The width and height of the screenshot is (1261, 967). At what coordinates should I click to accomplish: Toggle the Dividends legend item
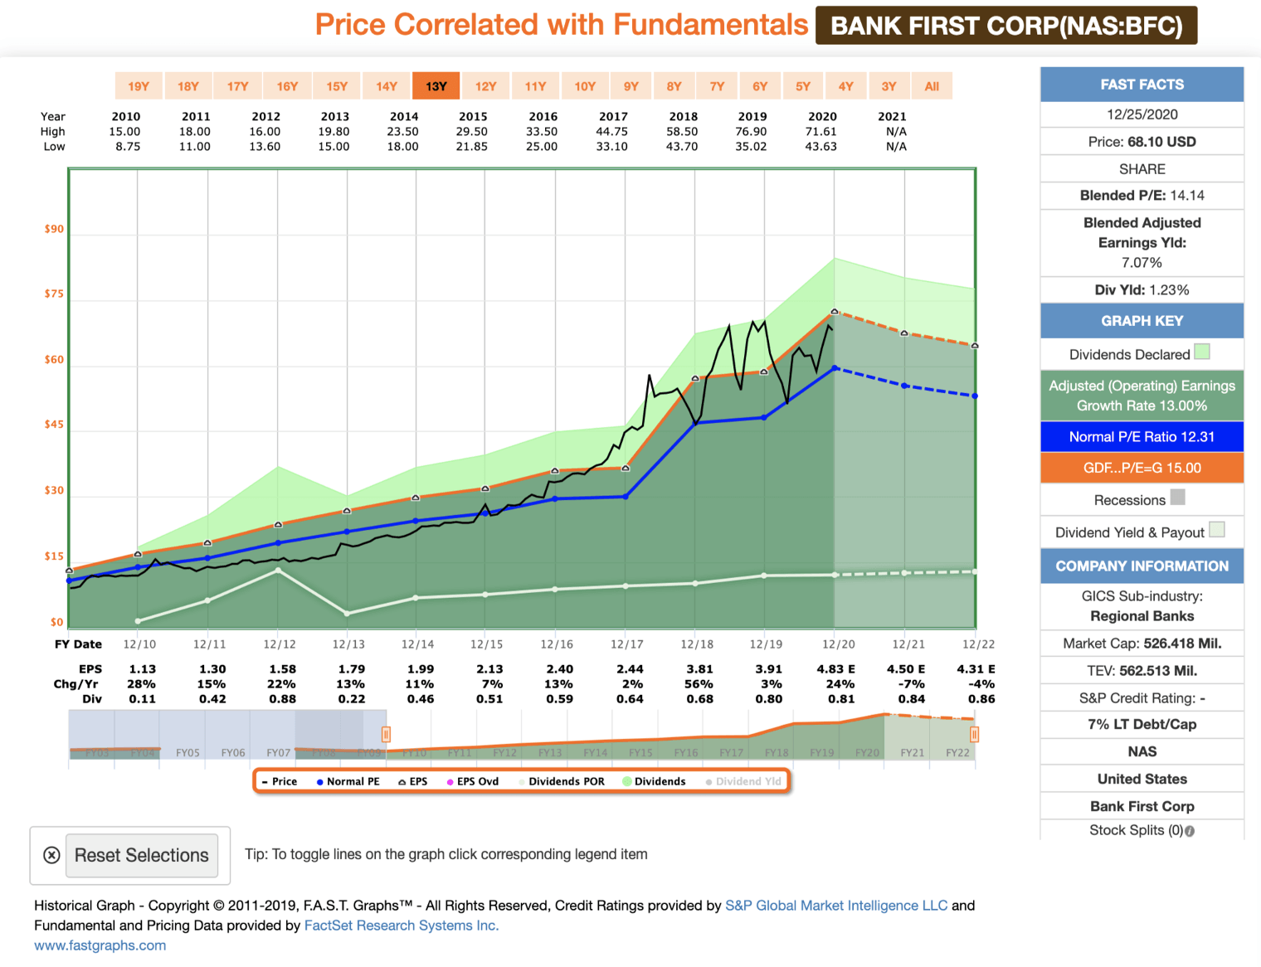click(655, 781)
